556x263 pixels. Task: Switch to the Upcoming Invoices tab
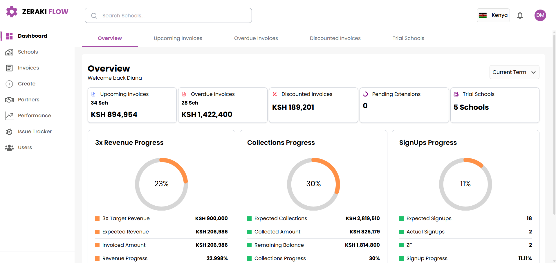tap(178, 38)
